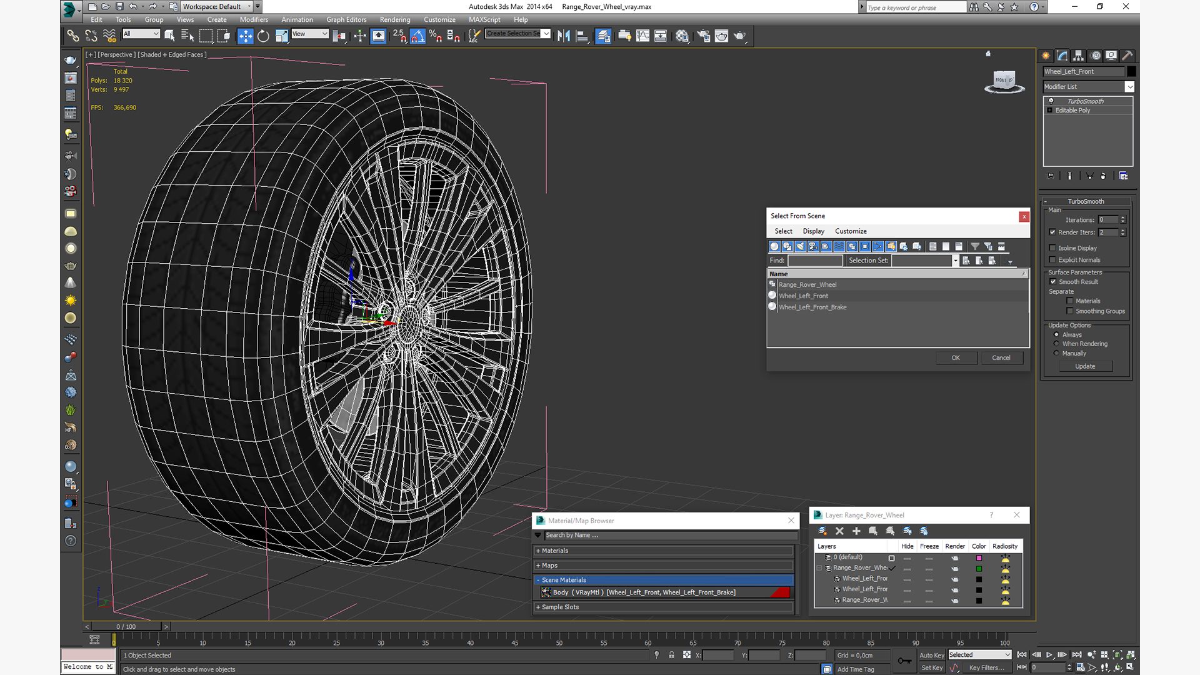The width and height of the screenshot is (1200, 675).
Task: Toggle Isoline Display checkbox
Action: coord(1053,248)
